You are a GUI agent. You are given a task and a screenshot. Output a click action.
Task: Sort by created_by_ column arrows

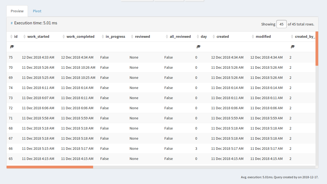(292, 36)
